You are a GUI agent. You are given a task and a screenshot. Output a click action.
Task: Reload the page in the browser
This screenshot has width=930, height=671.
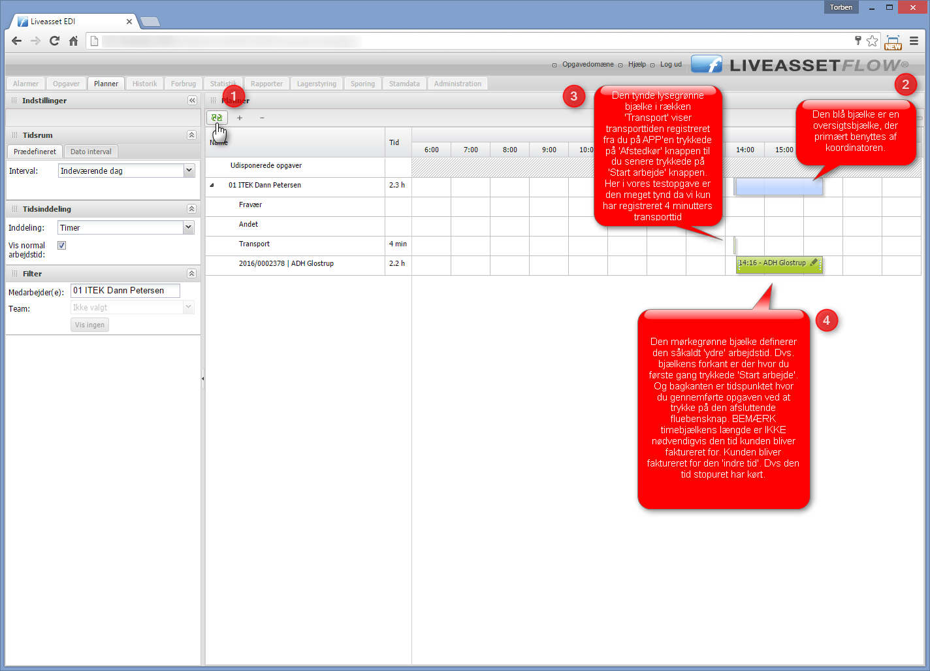click(x=55, y=41)
